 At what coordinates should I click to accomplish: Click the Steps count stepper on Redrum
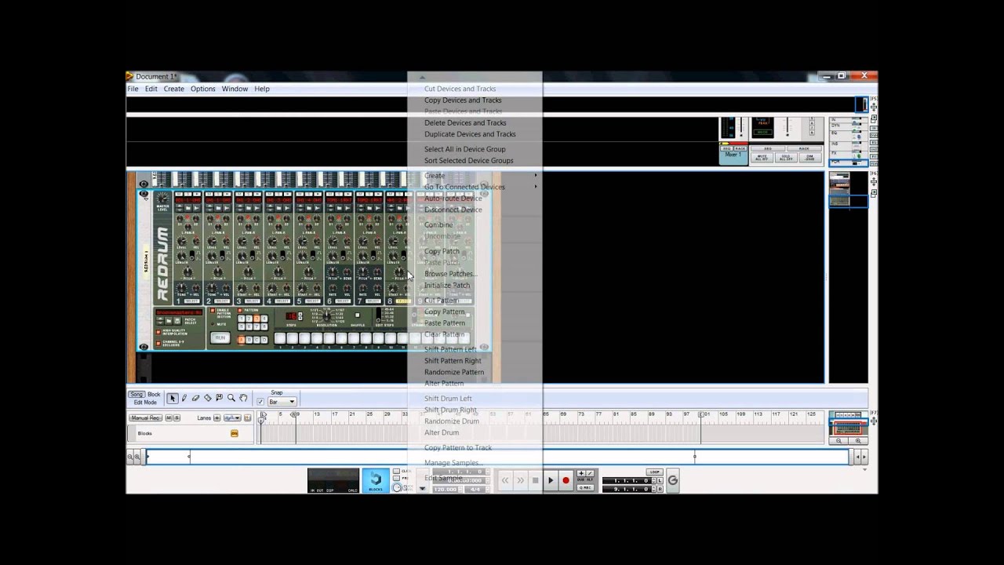click(300, 315)
